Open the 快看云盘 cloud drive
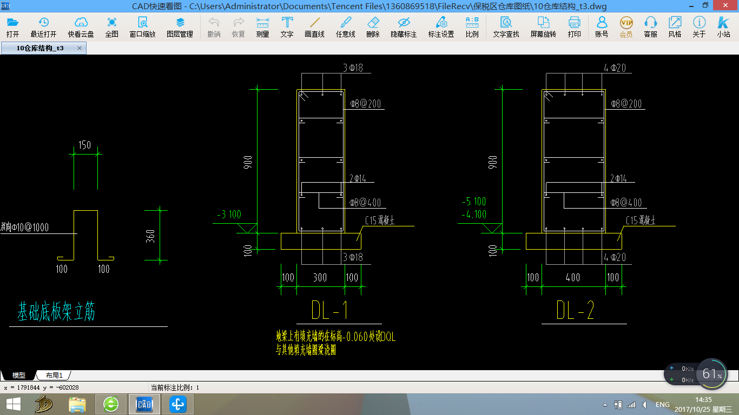Screen dimensions: 739x415 click(81, 27)
